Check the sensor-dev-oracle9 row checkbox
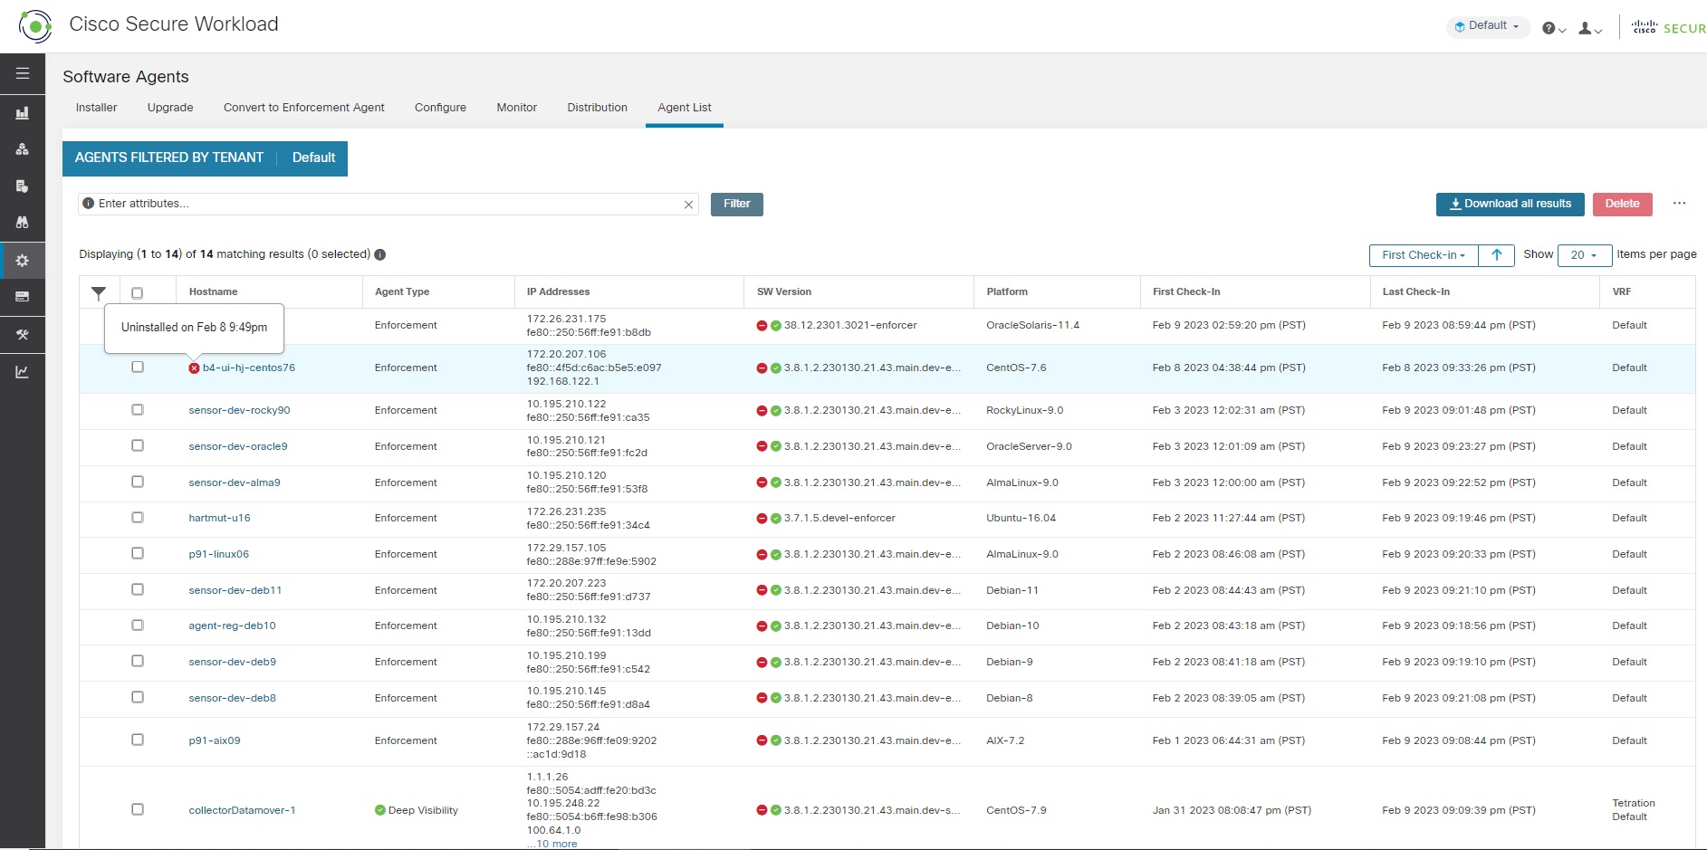This screenshot has width=1707, height=850. point(138,445)
